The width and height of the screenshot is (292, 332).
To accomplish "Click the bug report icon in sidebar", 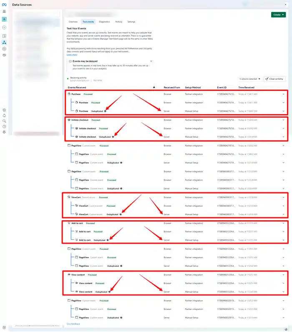I will pyautogui.click(x=4, y=132).
